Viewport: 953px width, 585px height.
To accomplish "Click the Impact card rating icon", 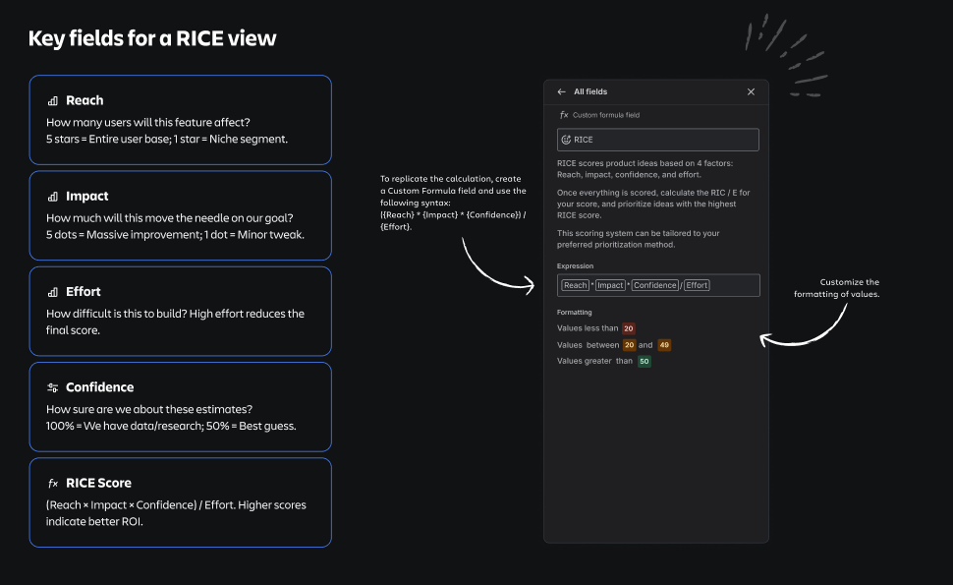I will [53, 197].
